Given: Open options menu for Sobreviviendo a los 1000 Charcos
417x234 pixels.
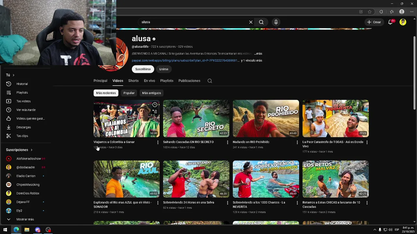Looking at the screenshot, I should [x=297, y=203].
